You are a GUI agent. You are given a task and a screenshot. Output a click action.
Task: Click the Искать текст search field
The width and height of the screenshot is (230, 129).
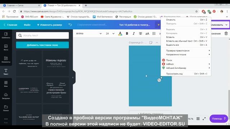42,35
